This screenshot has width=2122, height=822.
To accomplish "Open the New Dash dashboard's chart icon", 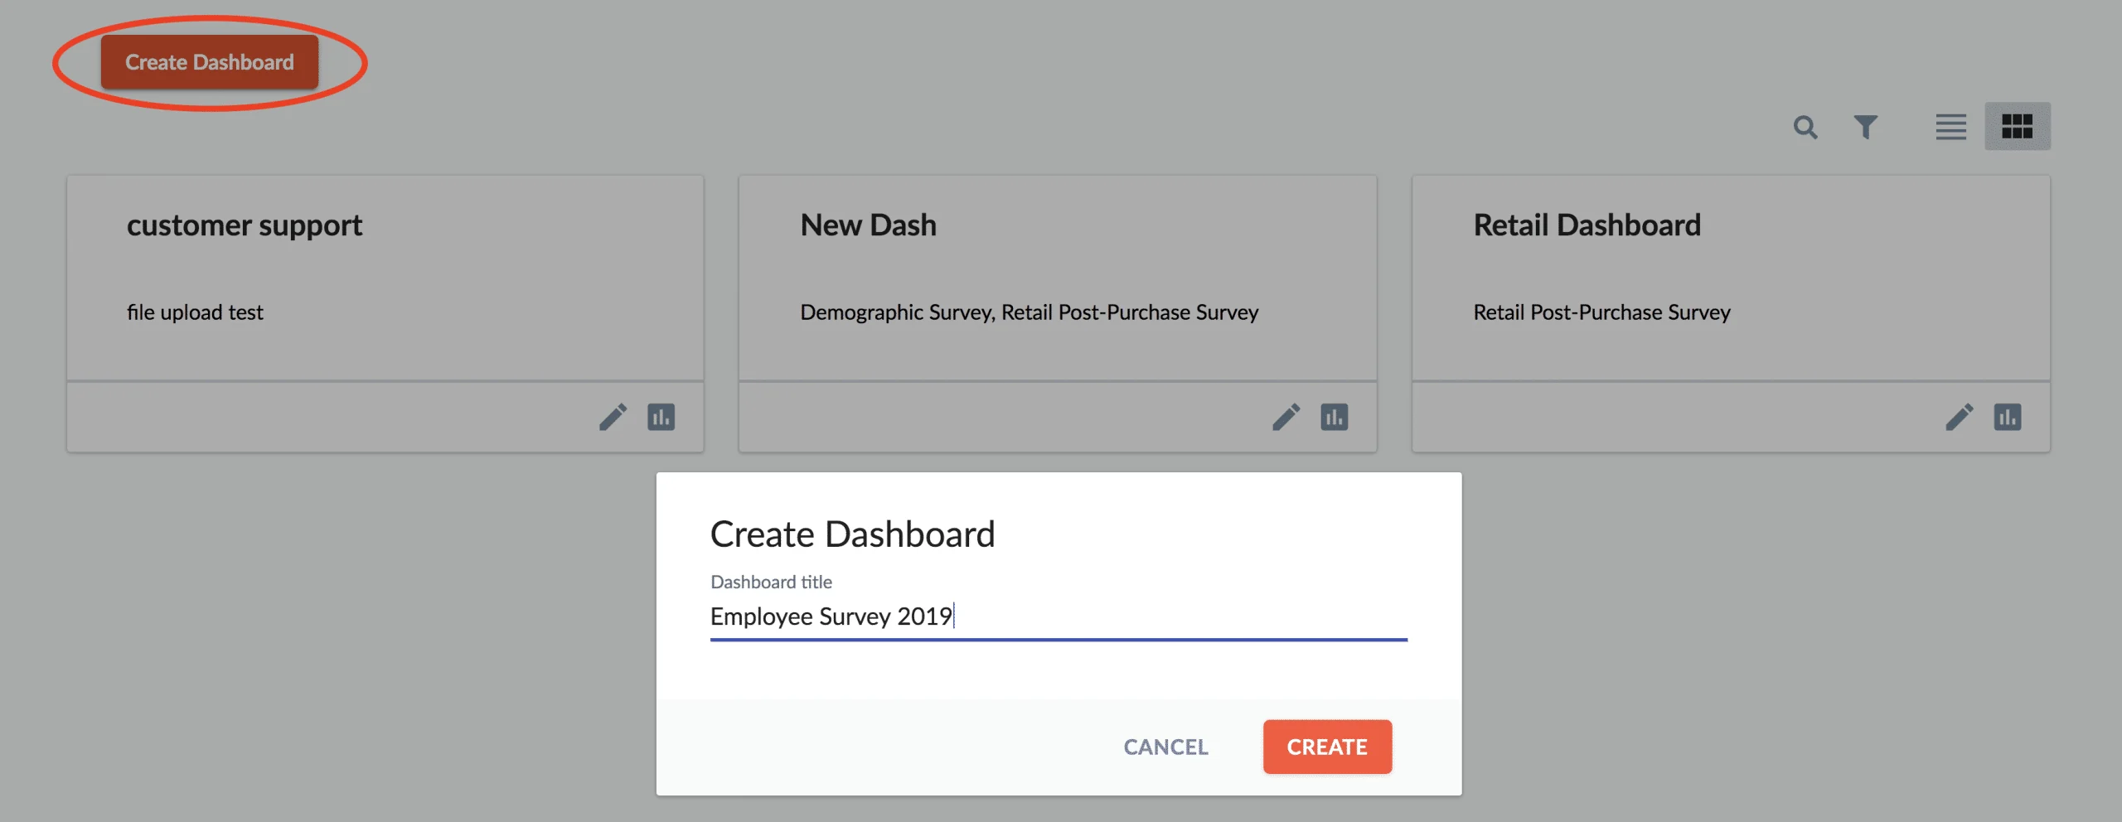I will pyautogui.click(x=1334, y=417).
